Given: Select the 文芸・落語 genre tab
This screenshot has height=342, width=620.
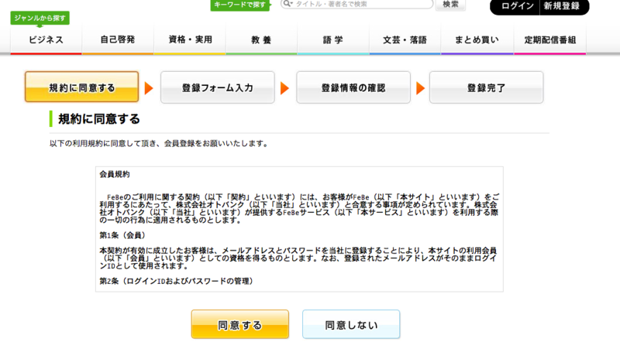Looking at the screenshot, I should 405,40.
